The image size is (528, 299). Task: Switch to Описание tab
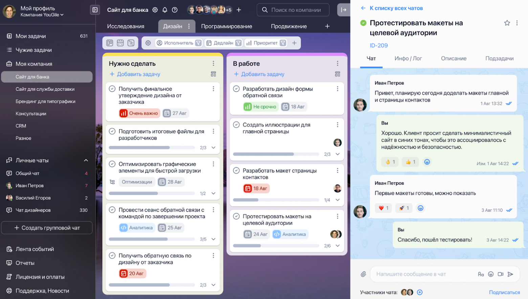click(x=454, y=58)
